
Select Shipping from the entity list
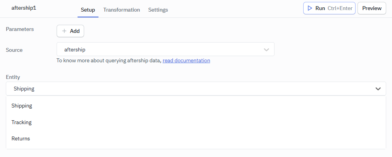[x=196, y=106]
